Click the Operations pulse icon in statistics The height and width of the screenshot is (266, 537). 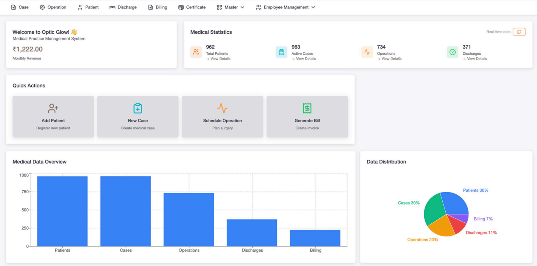(x=367, y=52)
